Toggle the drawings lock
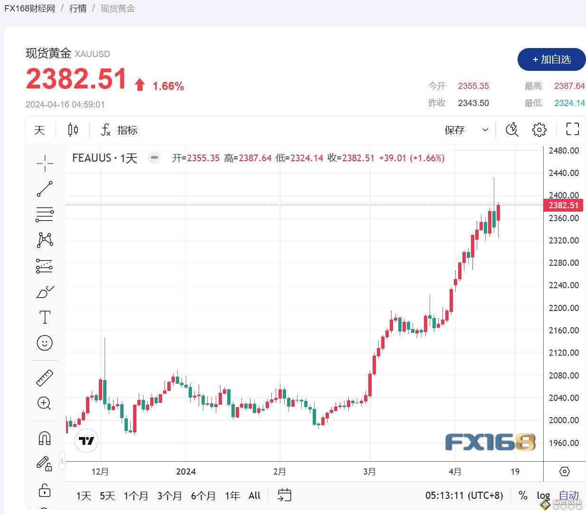 pyautogui.click(x=44, y=490)
